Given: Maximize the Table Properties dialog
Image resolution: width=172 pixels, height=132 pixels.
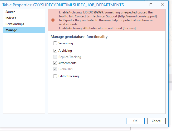Looking at the screenshot, I should coord(151,5).
